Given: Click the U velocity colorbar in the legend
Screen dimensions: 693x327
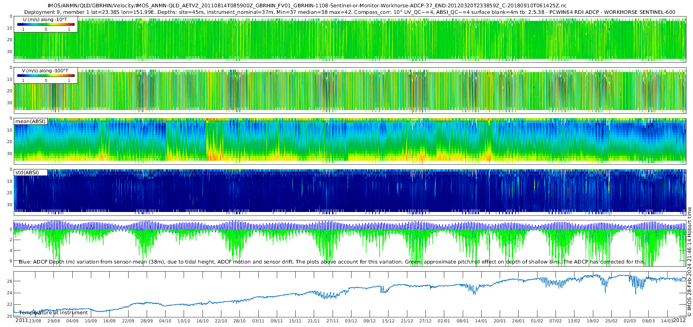Looking at the screenshot, I should pos(46,25).
